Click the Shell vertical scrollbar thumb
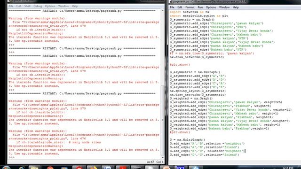Screen dimensions: 301x169 (x=163, y=120)
